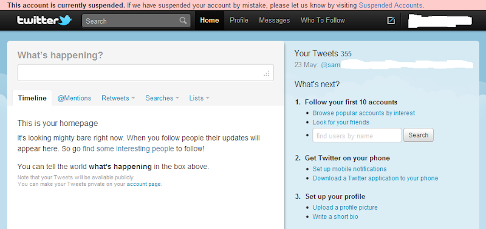Click the Search button beside find users

[419, 135]
